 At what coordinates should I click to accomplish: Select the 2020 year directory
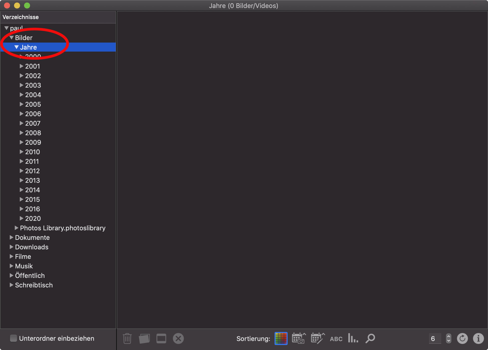pyautogui.click(x=33, y=218)
